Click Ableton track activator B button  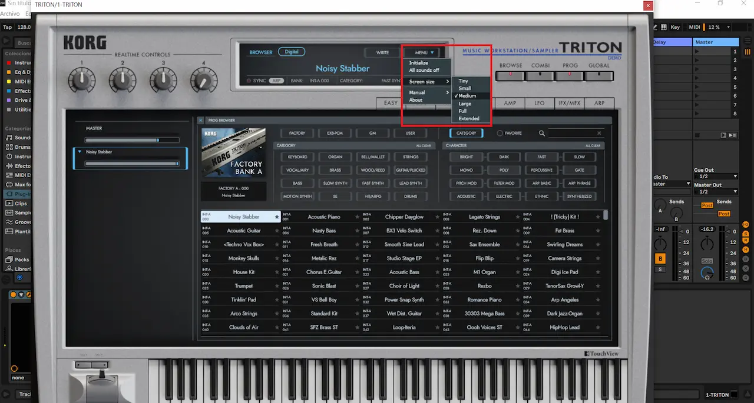coord(660,259)
